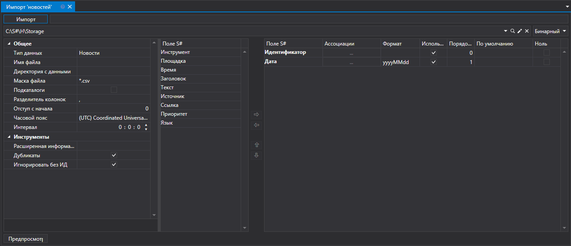Select Ссылка in the field list
The height and width of the screenshot is (246, 571).
pos(200,105)
